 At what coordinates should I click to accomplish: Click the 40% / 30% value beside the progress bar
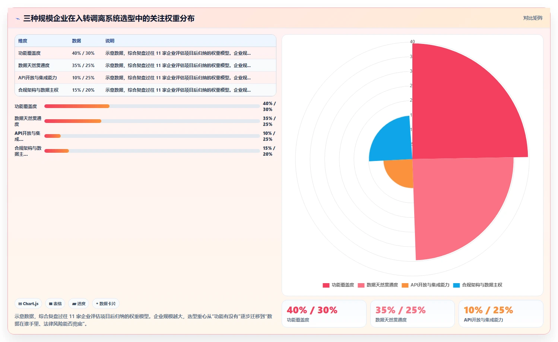[269, 107]
